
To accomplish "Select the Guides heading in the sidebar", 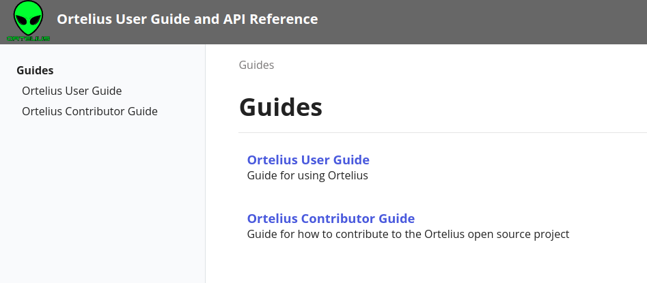I will (35, 70).
